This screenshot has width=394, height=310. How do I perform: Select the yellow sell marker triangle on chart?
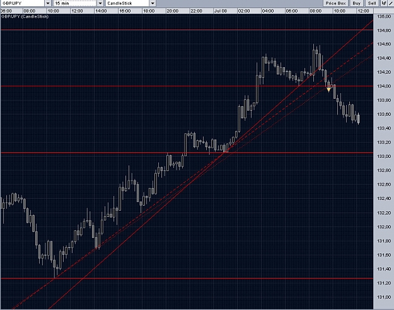point(328,90)
